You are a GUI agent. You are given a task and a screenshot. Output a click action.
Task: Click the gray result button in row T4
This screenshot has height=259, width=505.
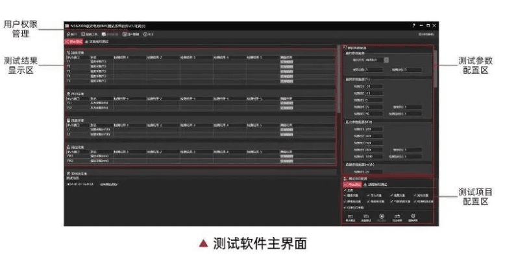(x=287, y=76)
